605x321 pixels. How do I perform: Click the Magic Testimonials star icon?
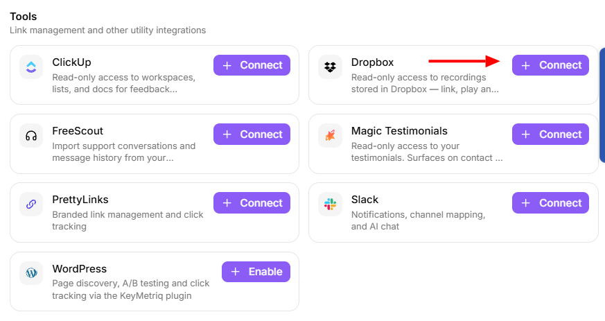coord(330,135)
